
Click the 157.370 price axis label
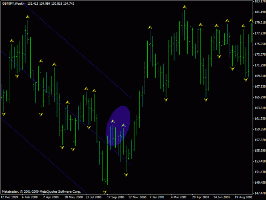(260, 140)
